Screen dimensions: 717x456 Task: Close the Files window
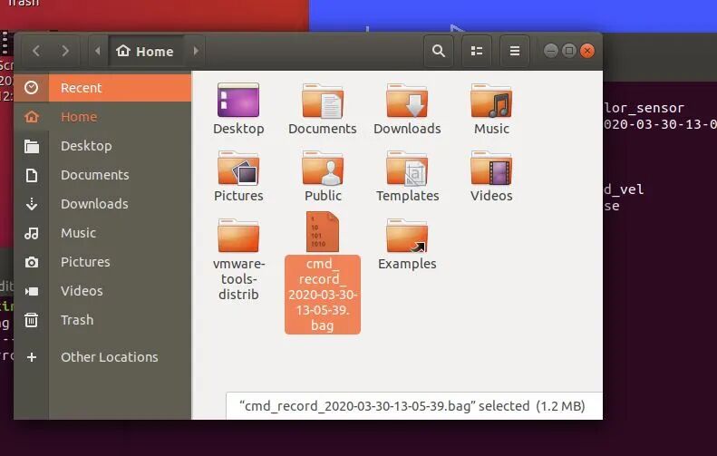tap(587, 51)
